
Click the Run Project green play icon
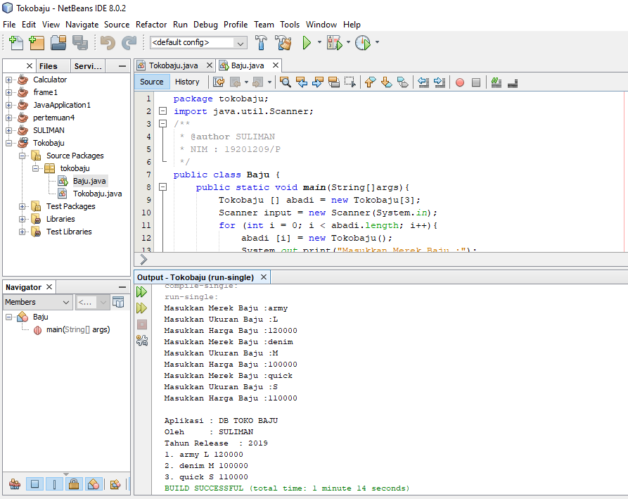(307, 43)
